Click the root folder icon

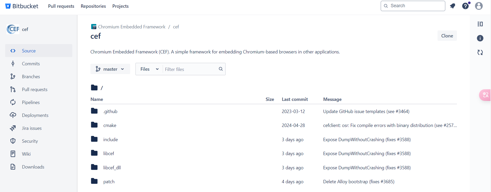[x=94, y=88]
